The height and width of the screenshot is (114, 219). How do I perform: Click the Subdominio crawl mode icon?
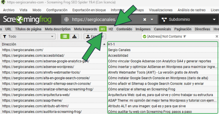tap(164, 20)
